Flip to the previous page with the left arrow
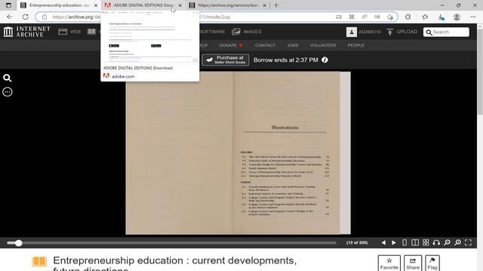The image size is (483, 271). (383, 242)
